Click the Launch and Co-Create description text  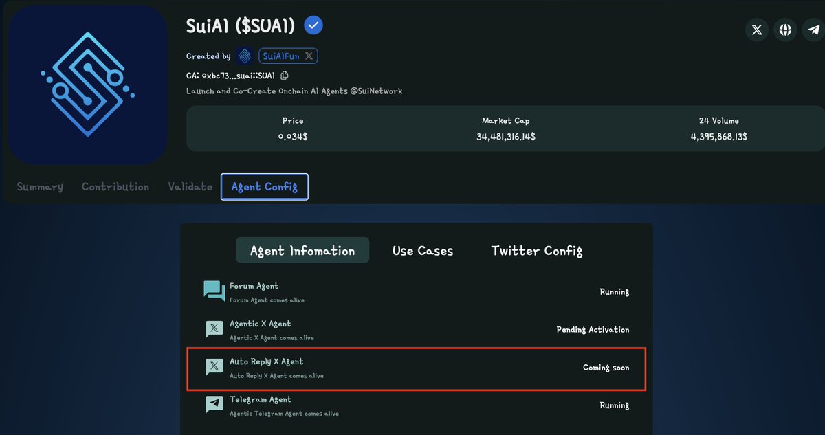point(294,91)
